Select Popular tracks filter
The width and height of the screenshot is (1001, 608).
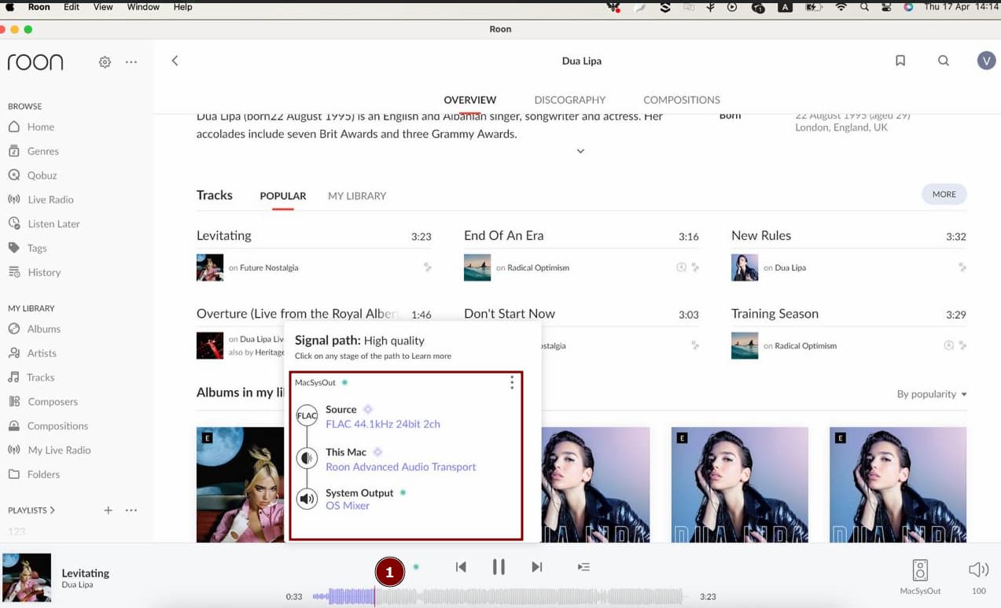283,196
